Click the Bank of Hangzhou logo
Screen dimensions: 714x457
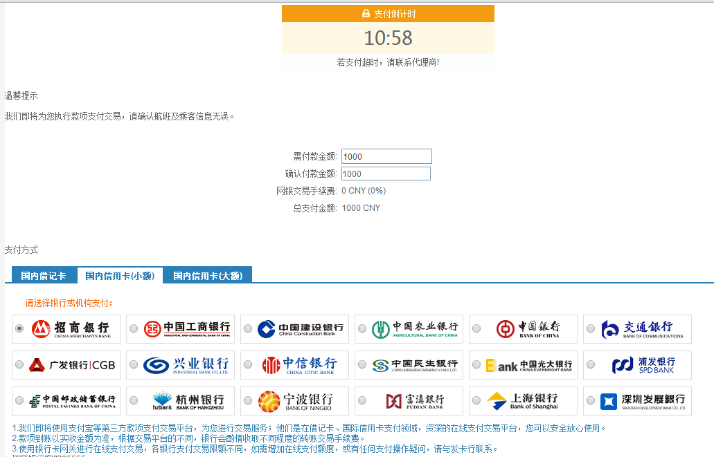tap(188, 401)
